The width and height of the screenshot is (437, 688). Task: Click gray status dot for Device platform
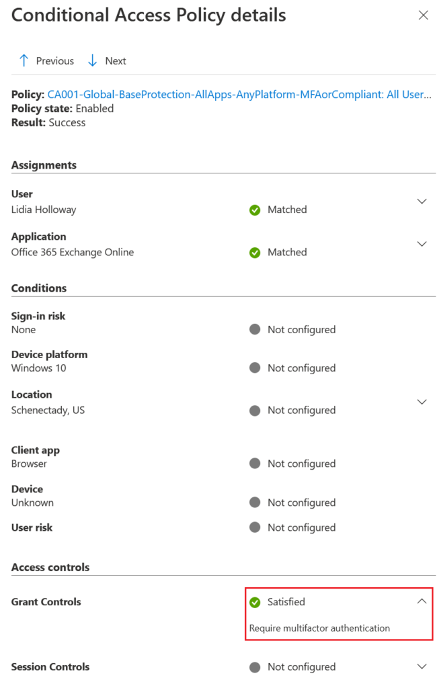255,368
